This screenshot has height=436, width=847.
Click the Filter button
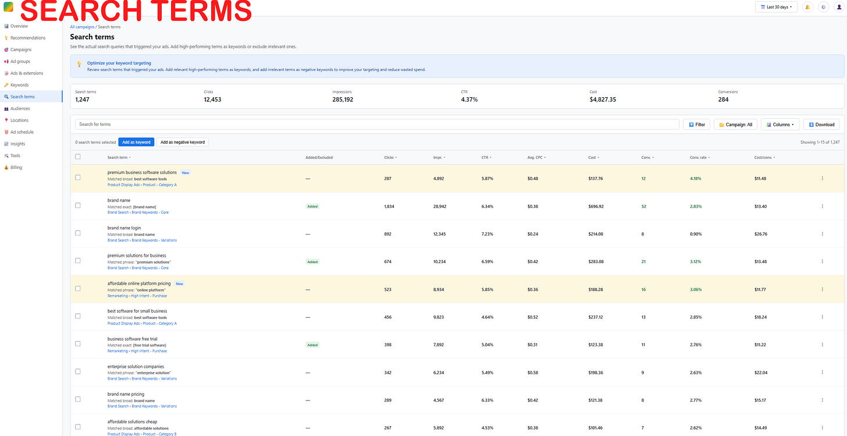[696, 125]
